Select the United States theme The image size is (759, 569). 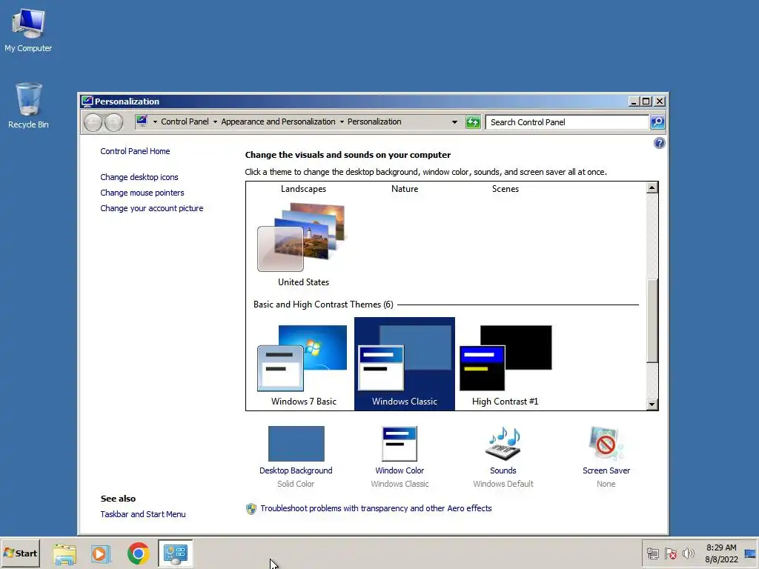(x=303, y=245)
